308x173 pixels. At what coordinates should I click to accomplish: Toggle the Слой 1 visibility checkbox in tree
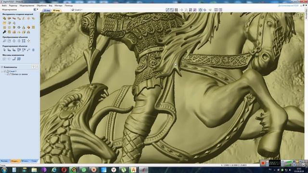tap(5, 71)
